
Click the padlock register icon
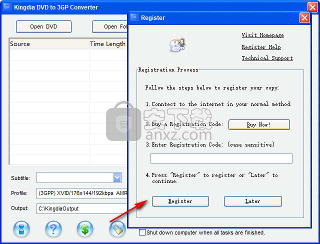117,229
